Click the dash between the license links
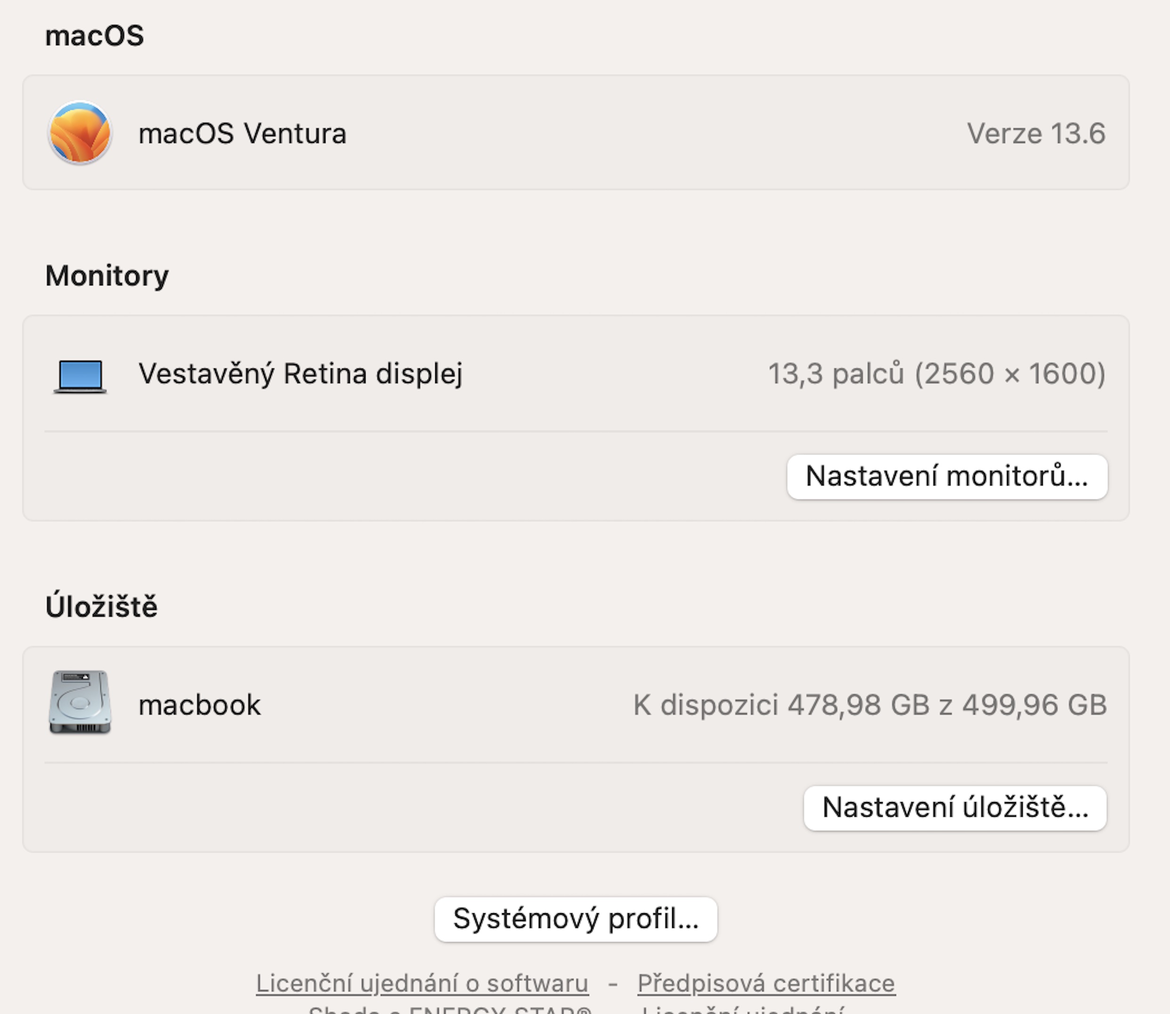 [613, 983]
